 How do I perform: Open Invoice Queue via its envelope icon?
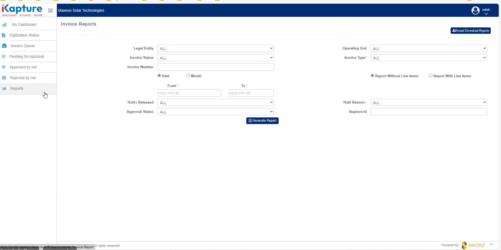[x=4, y=46]
